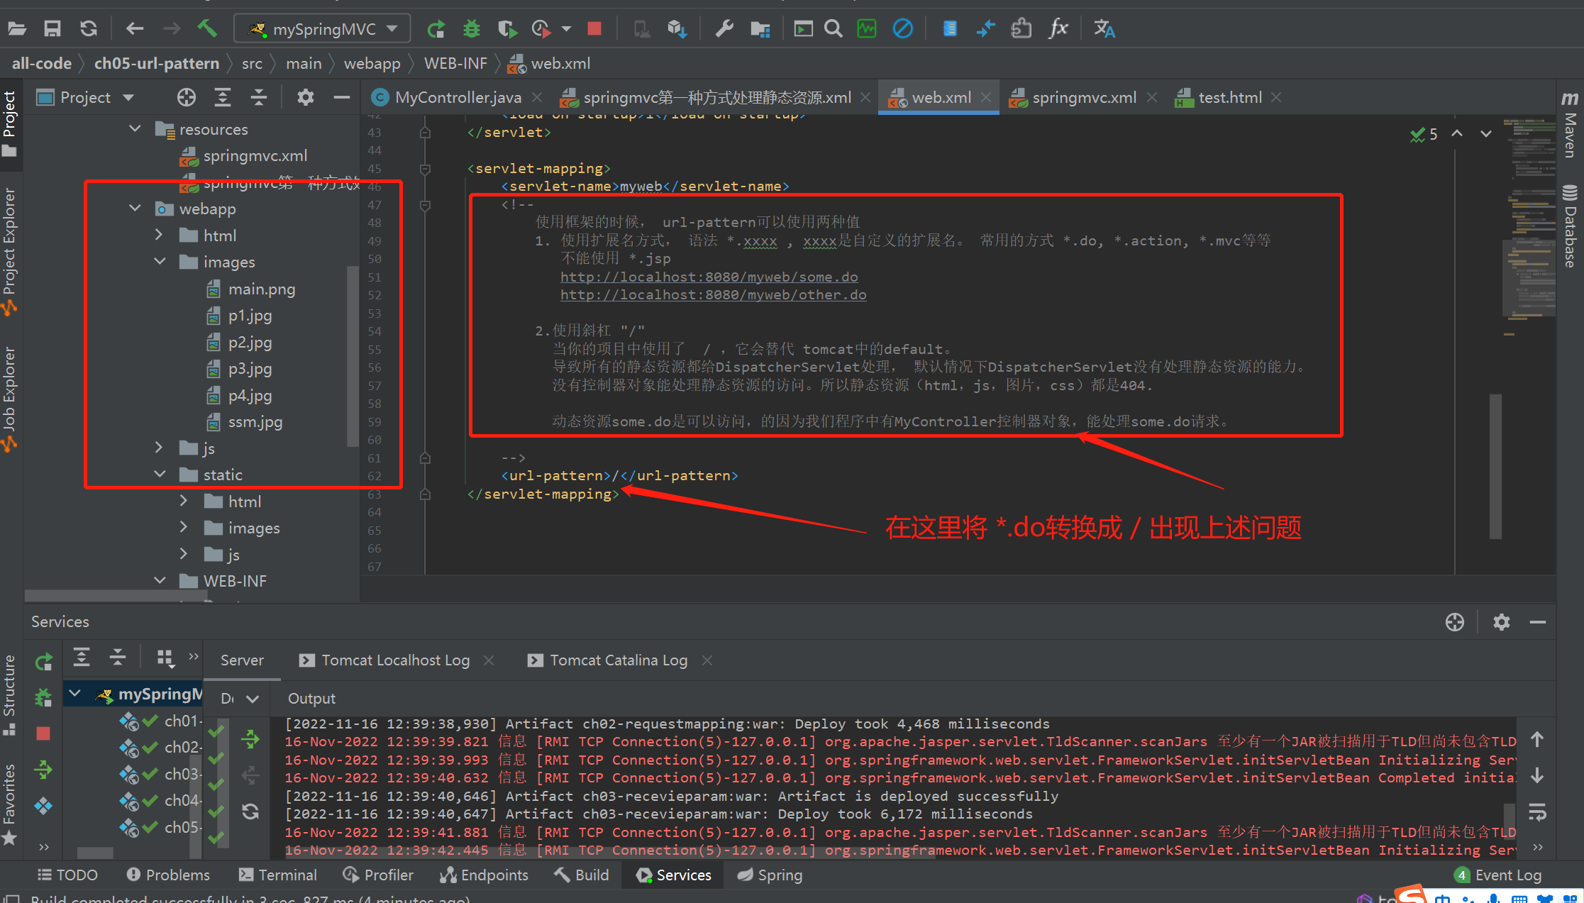This screenshot has width=1584, height=903.
Task: Open Project Structure settings wrench icon
Action: 724,28
